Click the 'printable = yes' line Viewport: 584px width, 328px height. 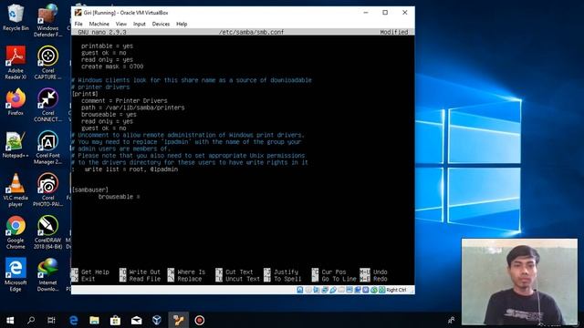(x=107, y=46)
